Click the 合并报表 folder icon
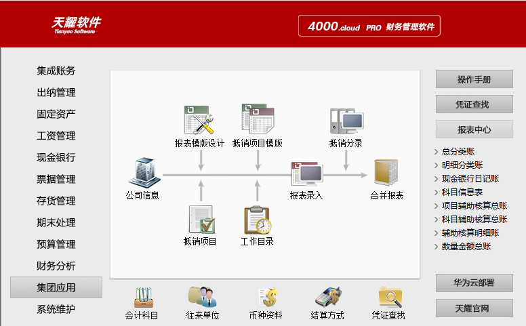This screenshot has height=326, width=526. tap(386, 174)
